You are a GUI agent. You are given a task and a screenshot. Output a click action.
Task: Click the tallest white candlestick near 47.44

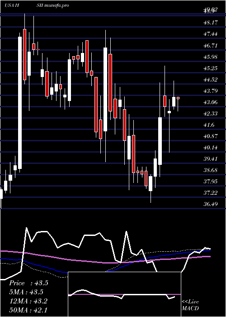pyautogui.click(x=20, y=103)
